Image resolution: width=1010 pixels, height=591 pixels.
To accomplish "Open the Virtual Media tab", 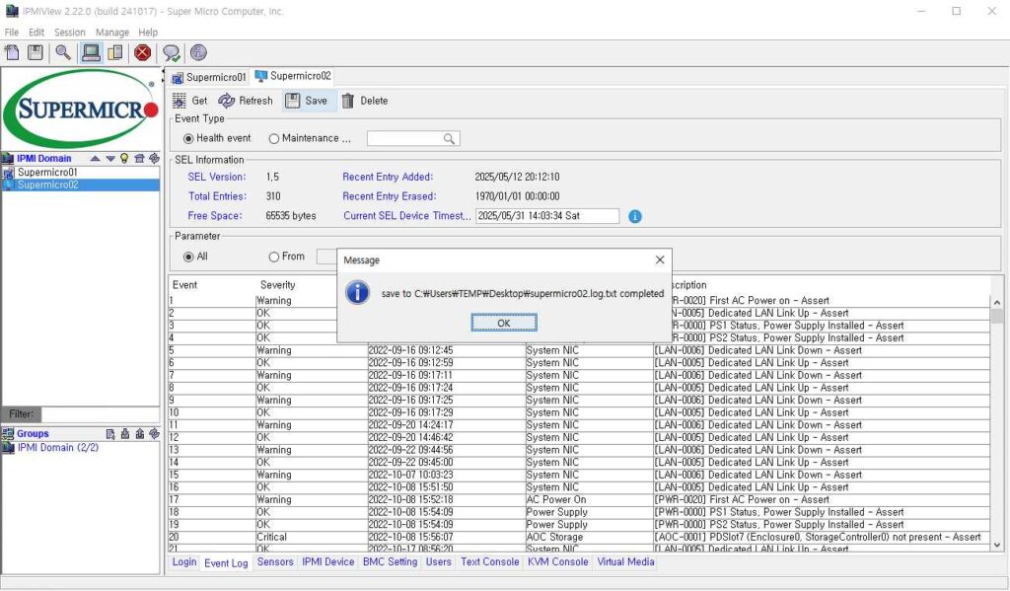I will pos(625,562).
